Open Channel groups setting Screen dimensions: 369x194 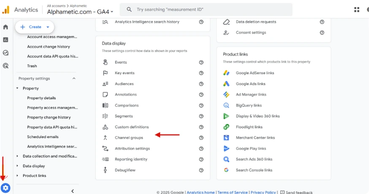pyautogui.click(x=129, y=138)
